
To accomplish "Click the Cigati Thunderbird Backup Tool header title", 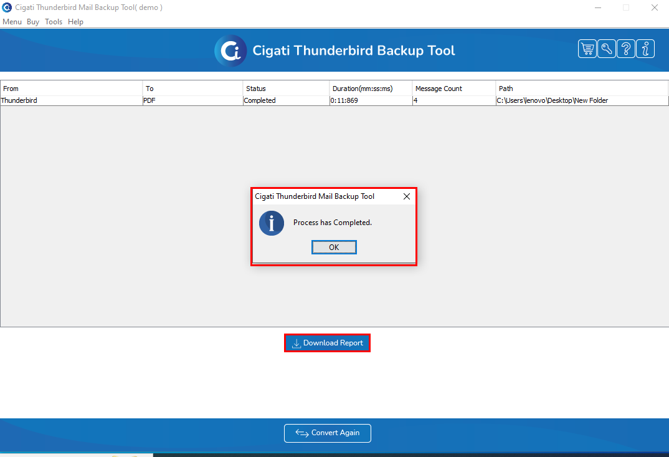I will (354, 51).
